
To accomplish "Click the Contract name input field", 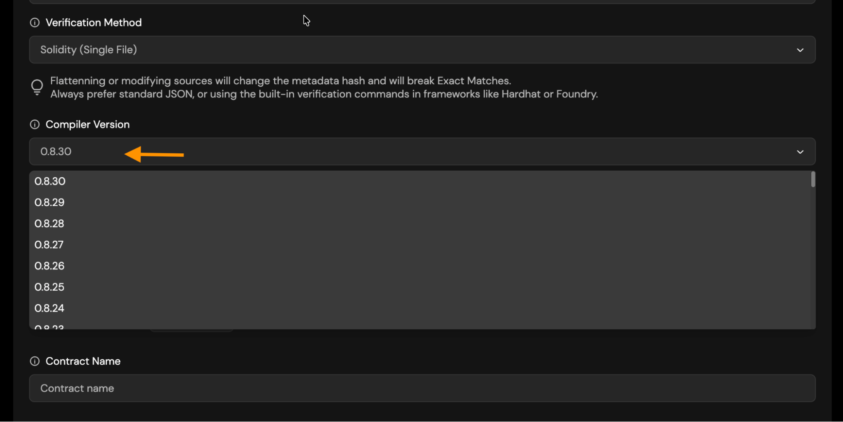I will coord(422,388).
